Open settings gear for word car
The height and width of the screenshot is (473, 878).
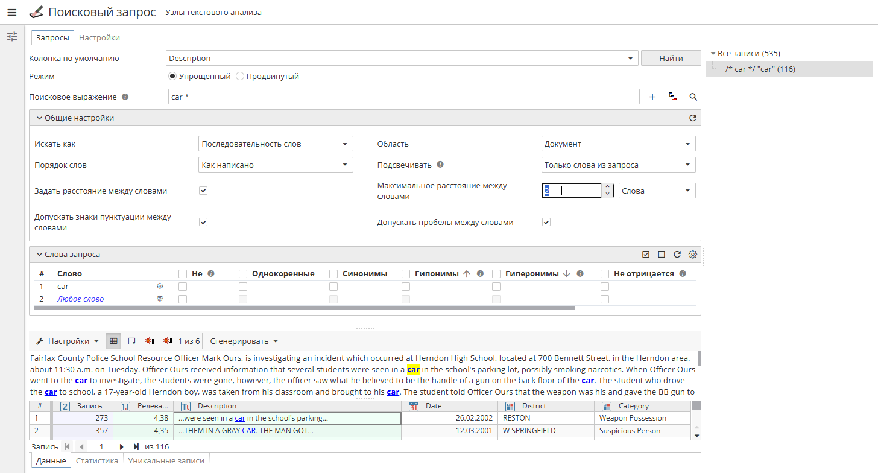pos(160,286)
